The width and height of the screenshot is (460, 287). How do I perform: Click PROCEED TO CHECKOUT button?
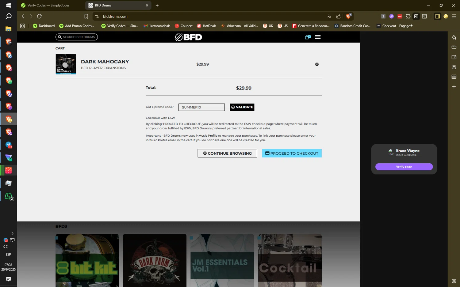(292, 153)
